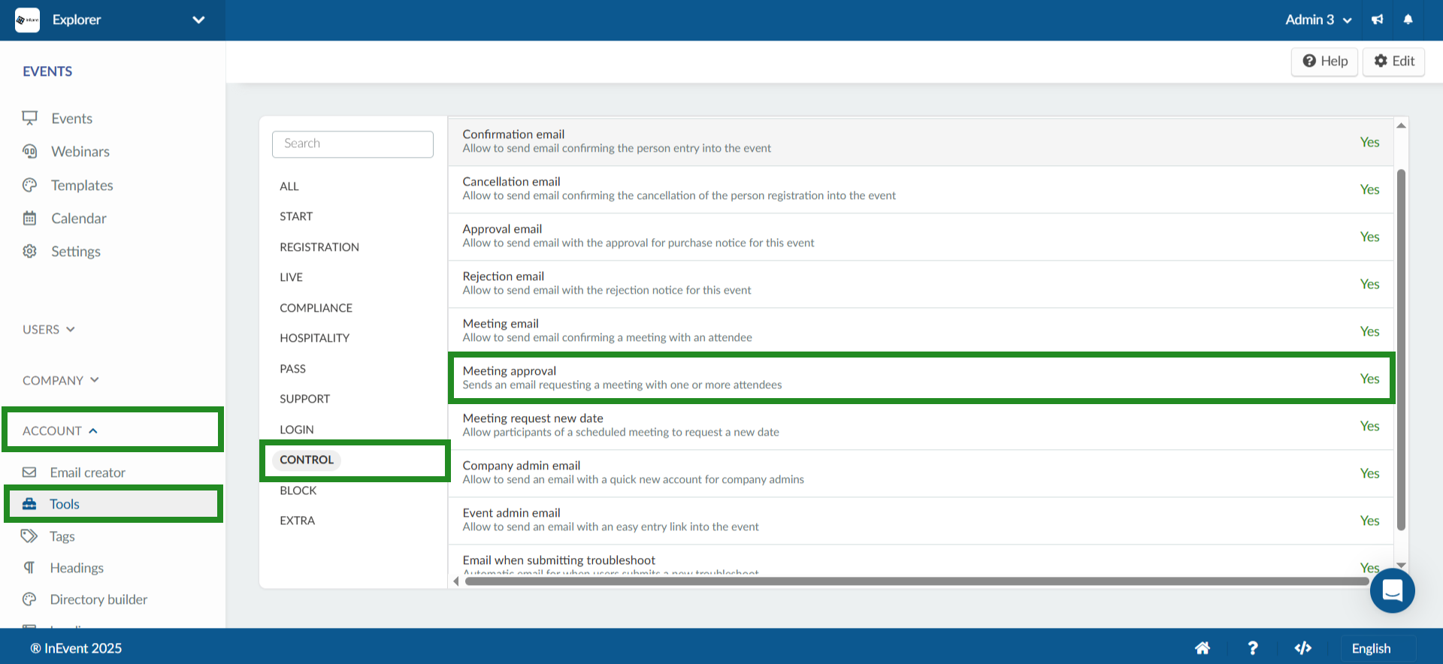Click the Company admin email title
Image resolution: width=1443 pixels, height=664 pixels.
[x=521, y=466]
